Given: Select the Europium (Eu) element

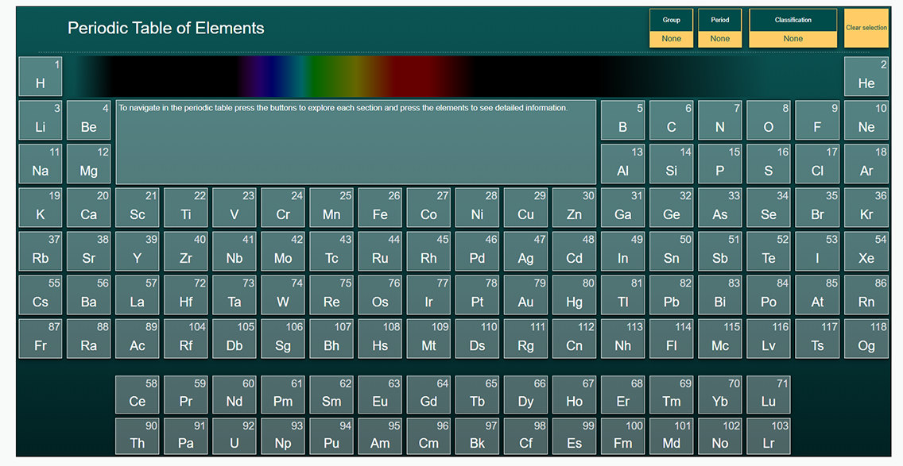Looking at the screenshot, I should (x=380, y=395).
